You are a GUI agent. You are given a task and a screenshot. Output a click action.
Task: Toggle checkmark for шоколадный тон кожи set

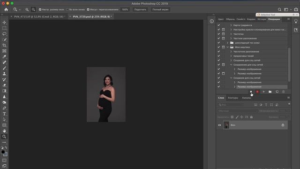[x=219, y=43]
